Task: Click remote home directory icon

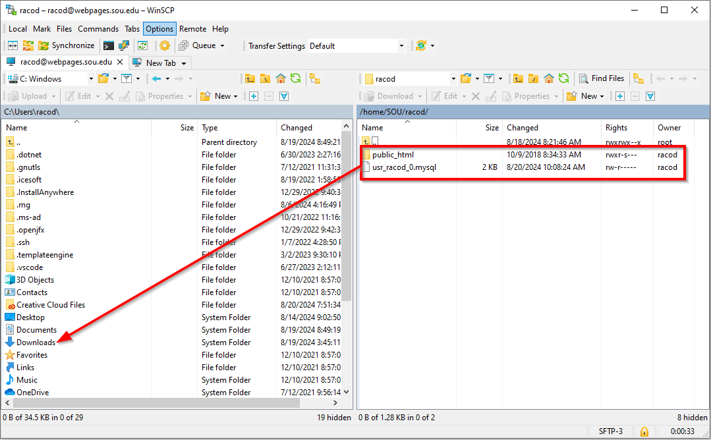Action: (548, 79)
